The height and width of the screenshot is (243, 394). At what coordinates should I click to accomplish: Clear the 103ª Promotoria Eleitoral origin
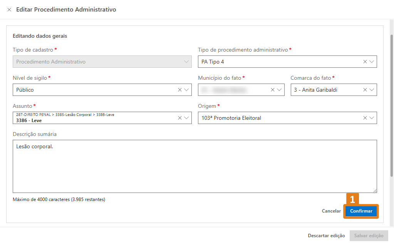pyautogui.click(x=365, y=118)
